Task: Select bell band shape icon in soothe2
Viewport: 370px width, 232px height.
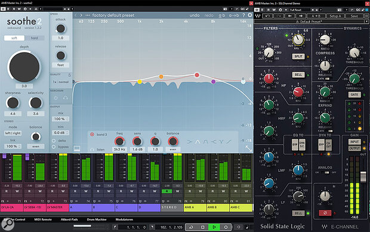Action: coord(198,142)
